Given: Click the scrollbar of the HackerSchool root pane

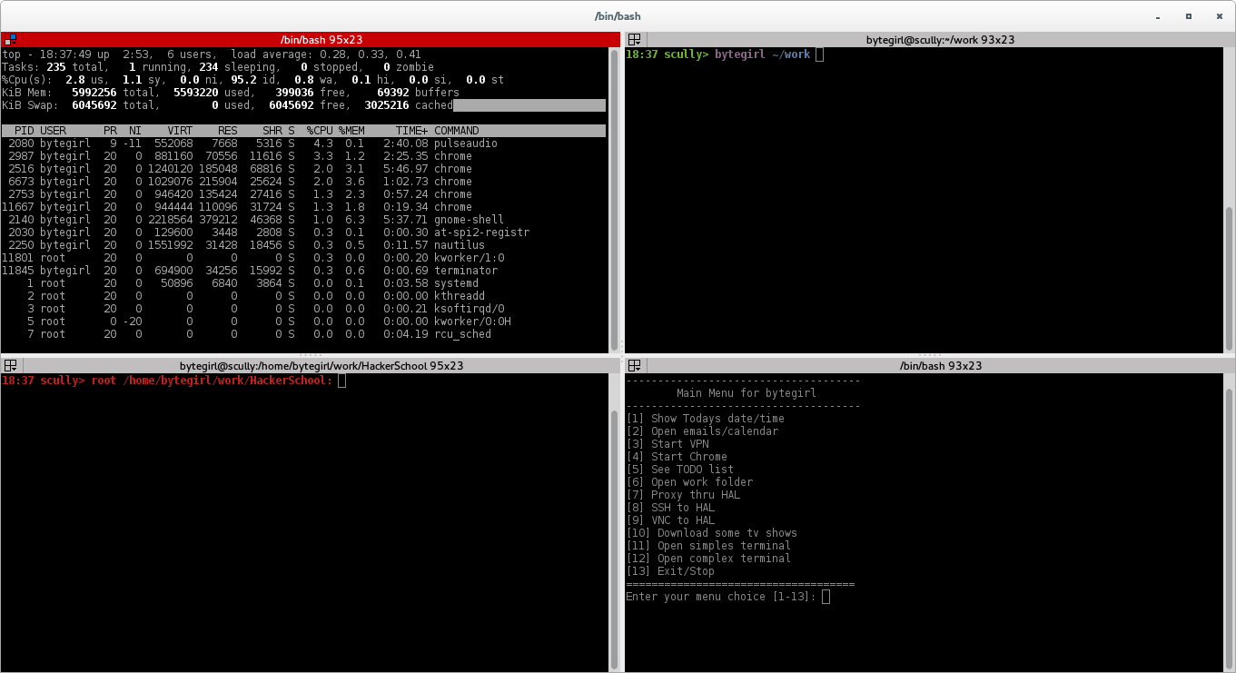Looking at the screenshot, I should [x=615, y=522].
